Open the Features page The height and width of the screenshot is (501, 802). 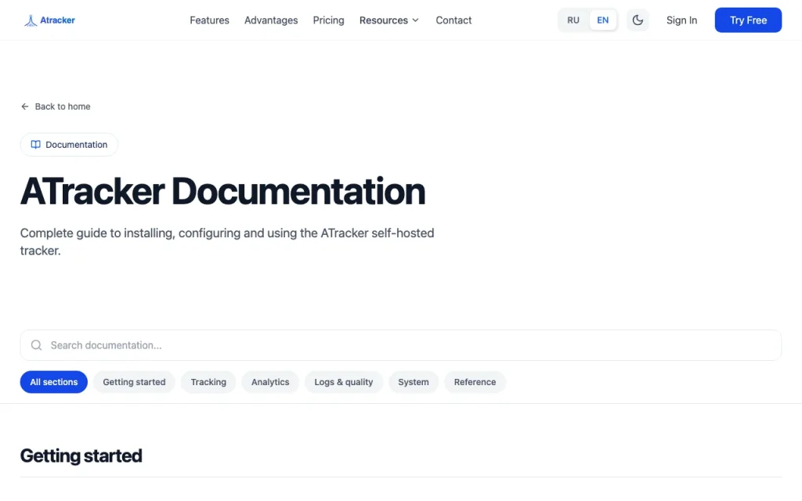click(x=209, y=20)
